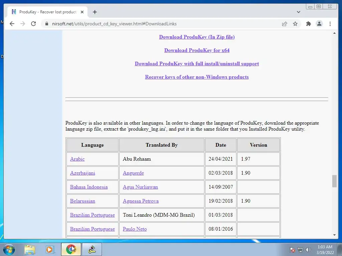Open a new browser tab

point(95,12)
